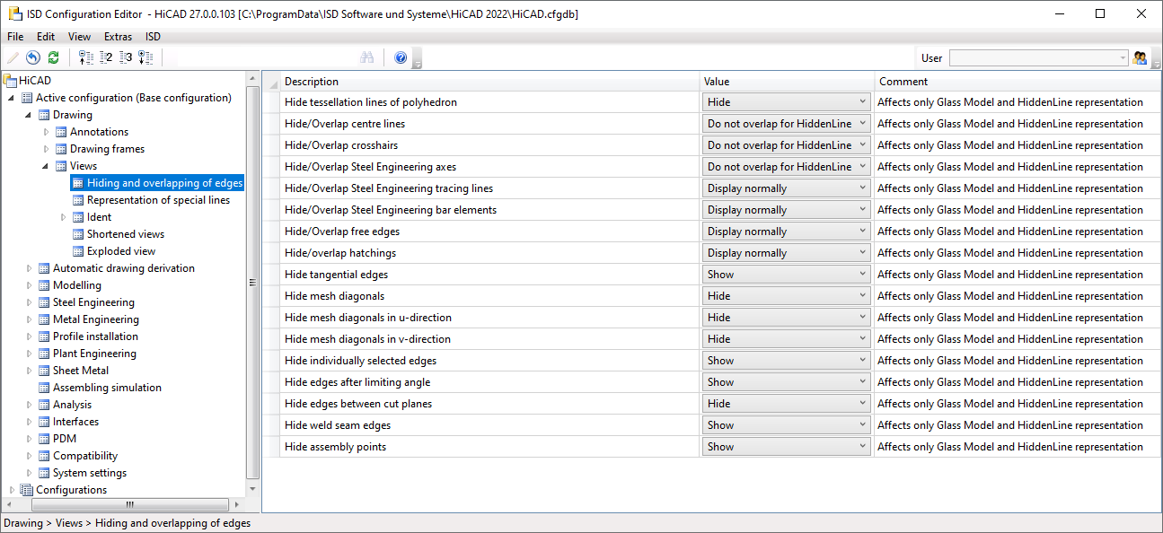This screenshot has width=1163, height=533.
Task: Click the user management people icon
Action: click(1141, 57)
